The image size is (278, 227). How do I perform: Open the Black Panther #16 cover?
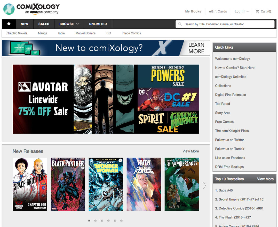68,184
